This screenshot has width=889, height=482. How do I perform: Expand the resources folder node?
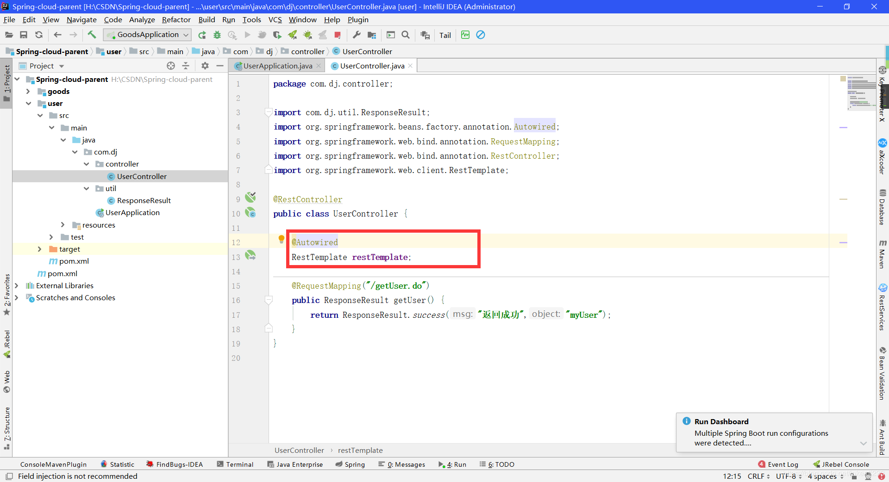pyautogui.click(x=63, y=225)
